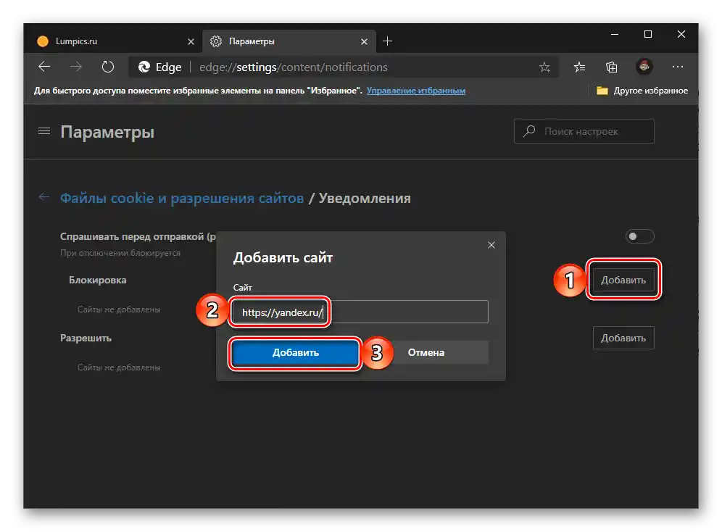Image resolution: width=722 pixels, height=532 pixels.
Task: Click the browser forward arrow
Action: click(x=76, y=67)
